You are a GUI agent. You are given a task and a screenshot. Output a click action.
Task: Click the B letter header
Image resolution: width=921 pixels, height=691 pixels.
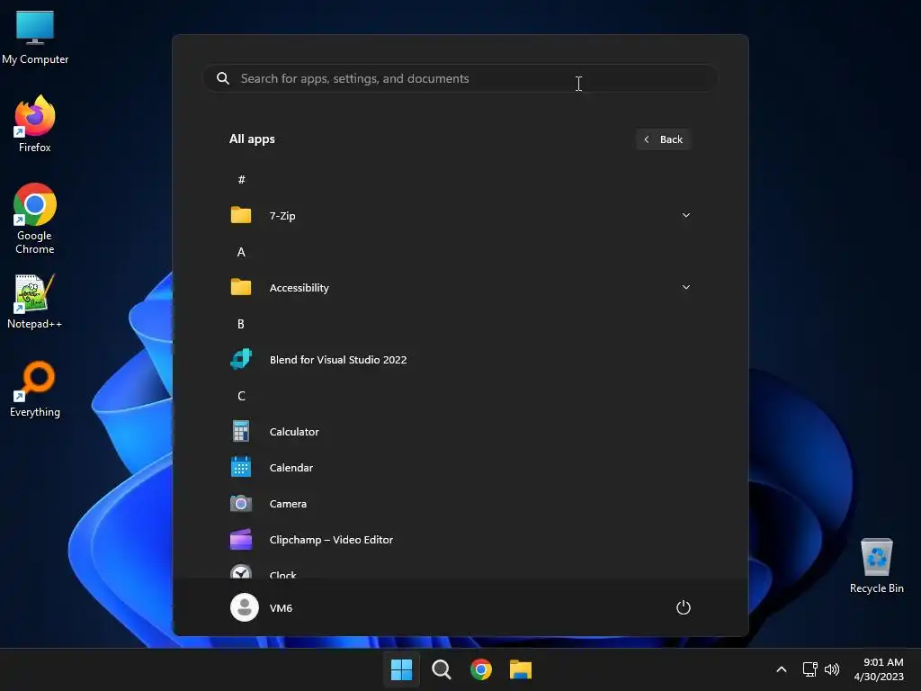click(241, 324)
